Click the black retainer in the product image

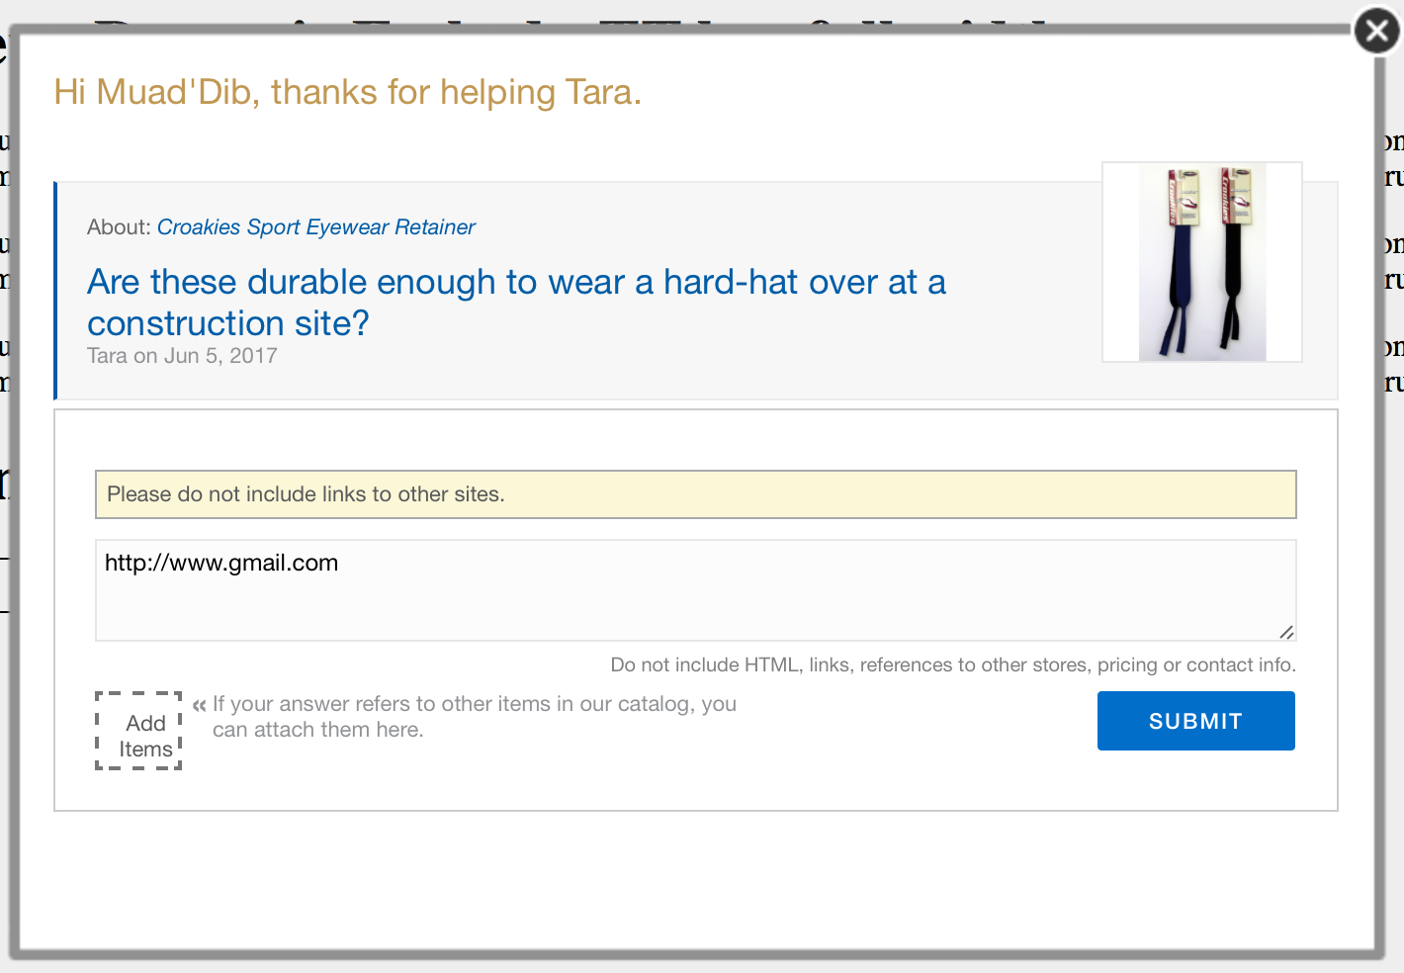click(x=1235, y=262)
